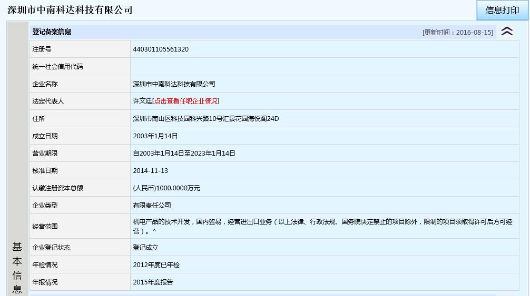The width and height of the screenshot is (530, 296).
Task: Click the 经营范围 business scope description
Action: 322,226
